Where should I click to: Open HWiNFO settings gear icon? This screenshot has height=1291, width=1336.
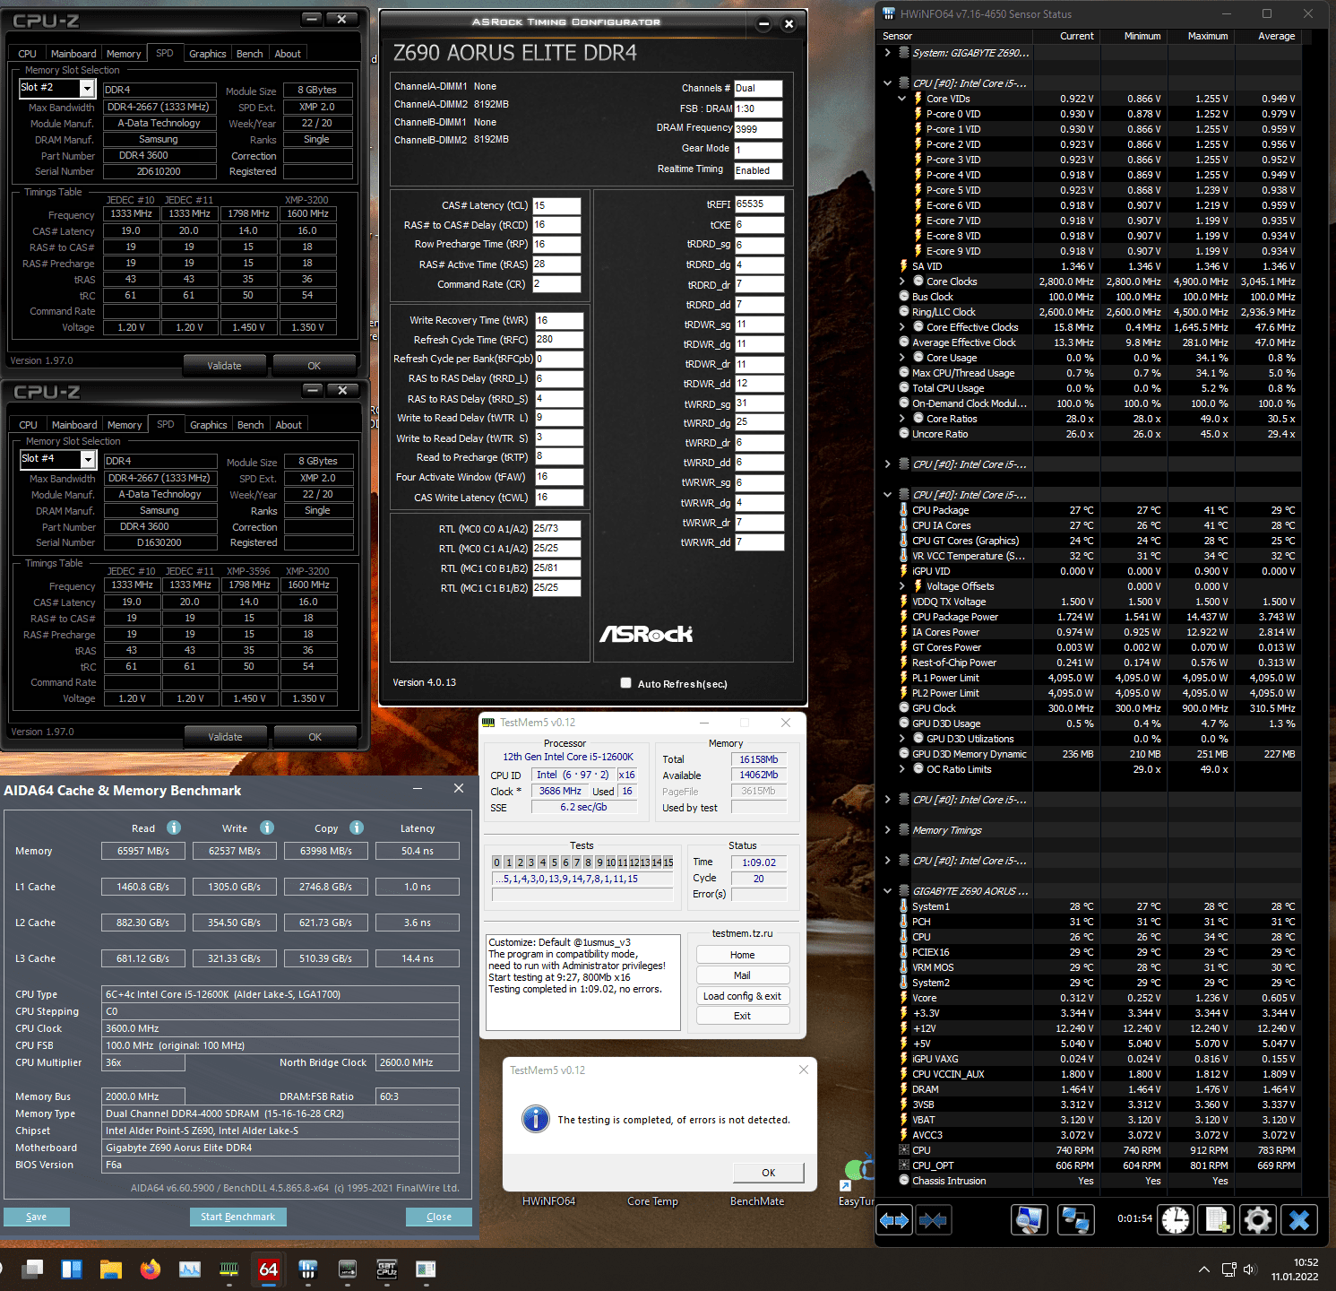[x=1258, y=1220]
